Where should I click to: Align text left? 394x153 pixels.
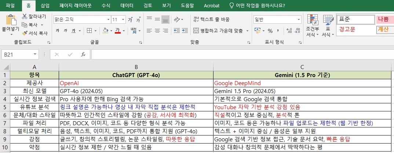point(149,31)
